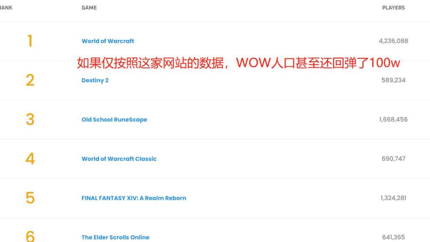Click rank number 4

tap(30, 159)
